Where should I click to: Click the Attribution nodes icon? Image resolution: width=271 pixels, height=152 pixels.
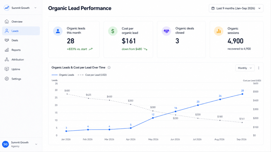point(7,59)
